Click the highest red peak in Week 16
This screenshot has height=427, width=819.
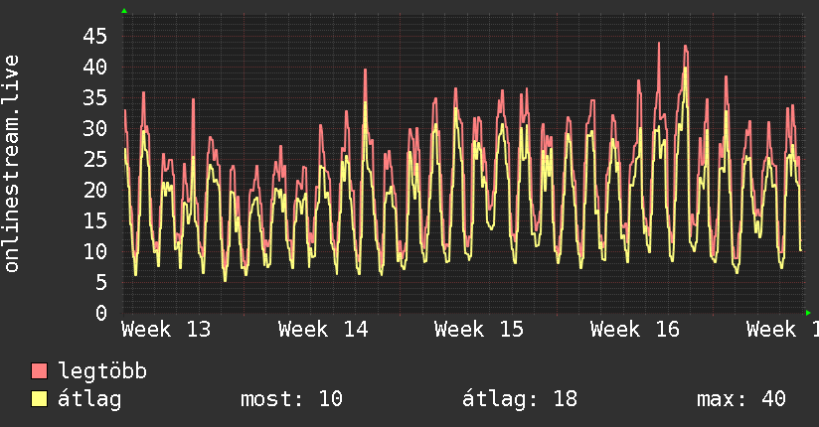[659, 44]
